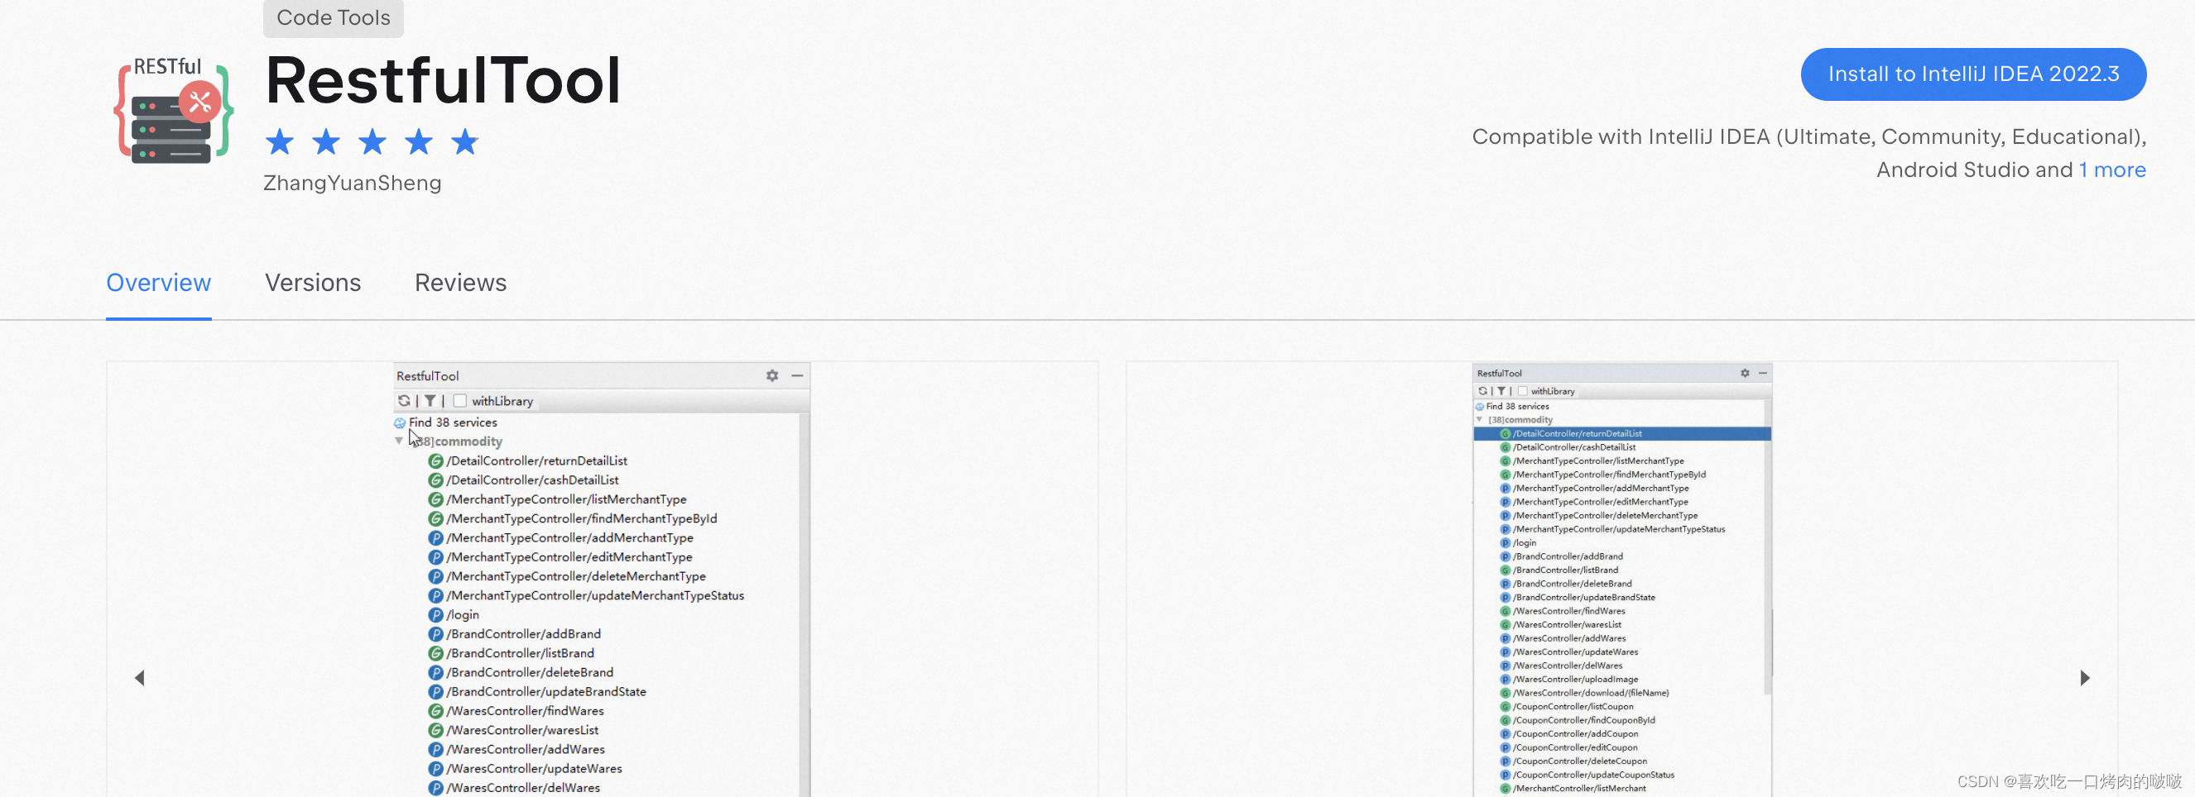Viewport: 2195px width, 797px height.
Task: Collapse [38]commodity node in right panel
Action: point(1479,420)
